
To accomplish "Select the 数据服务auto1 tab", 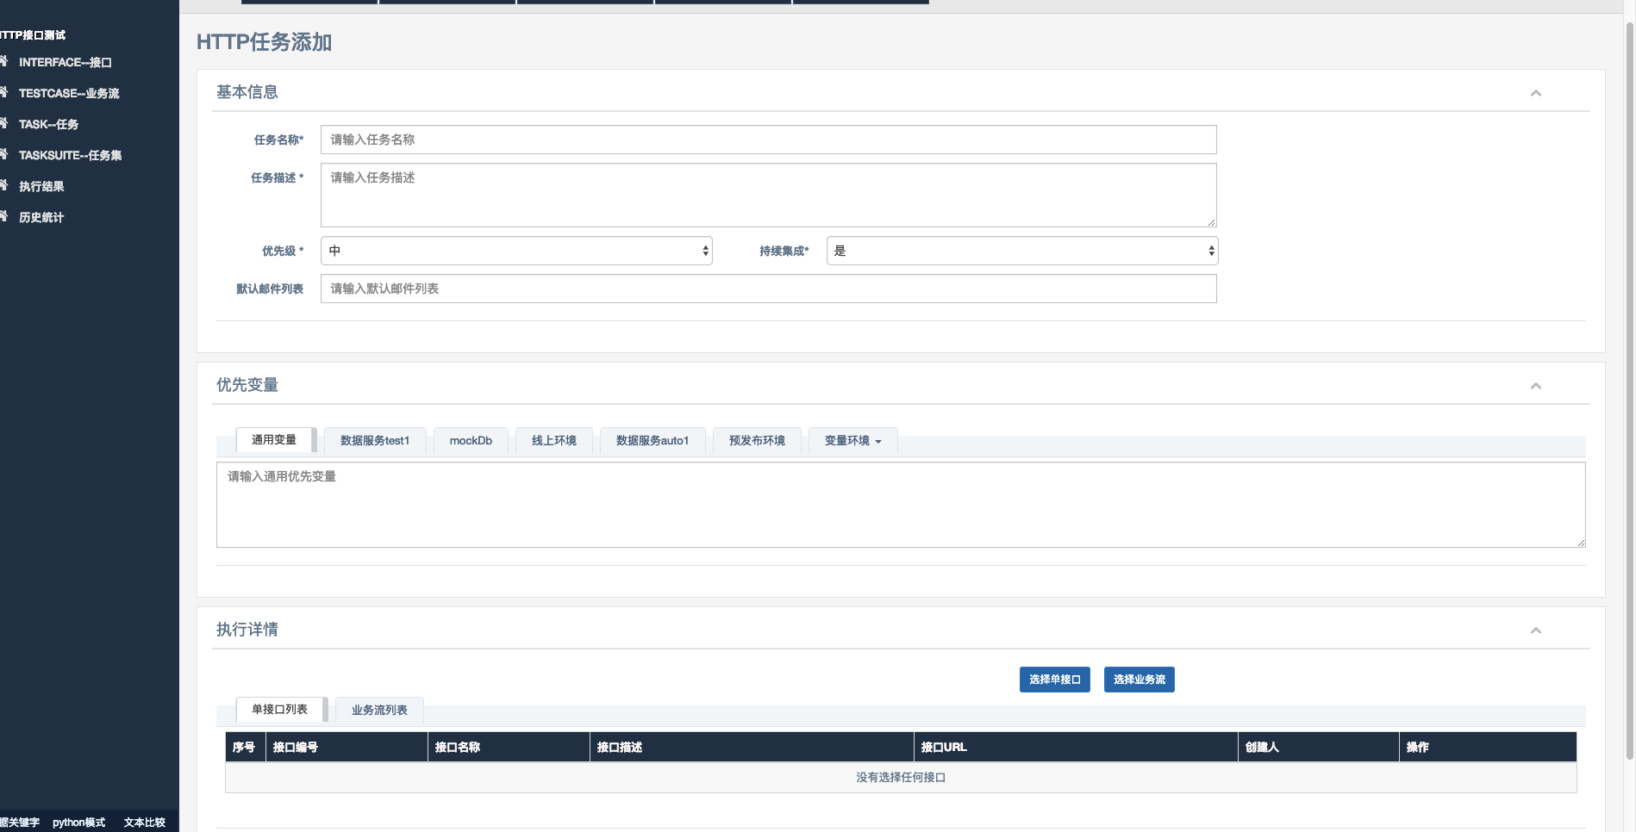I will pos(653,441).
